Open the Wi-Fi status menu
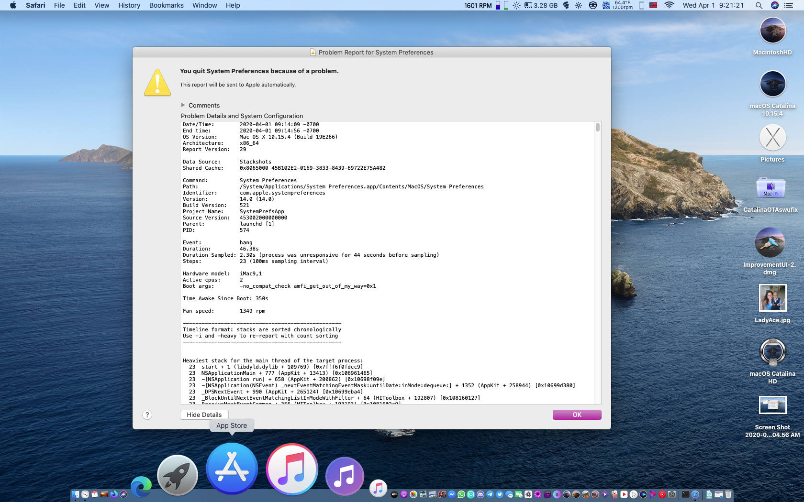Viewport: 804px width, 502px height. tap(669, 5)
